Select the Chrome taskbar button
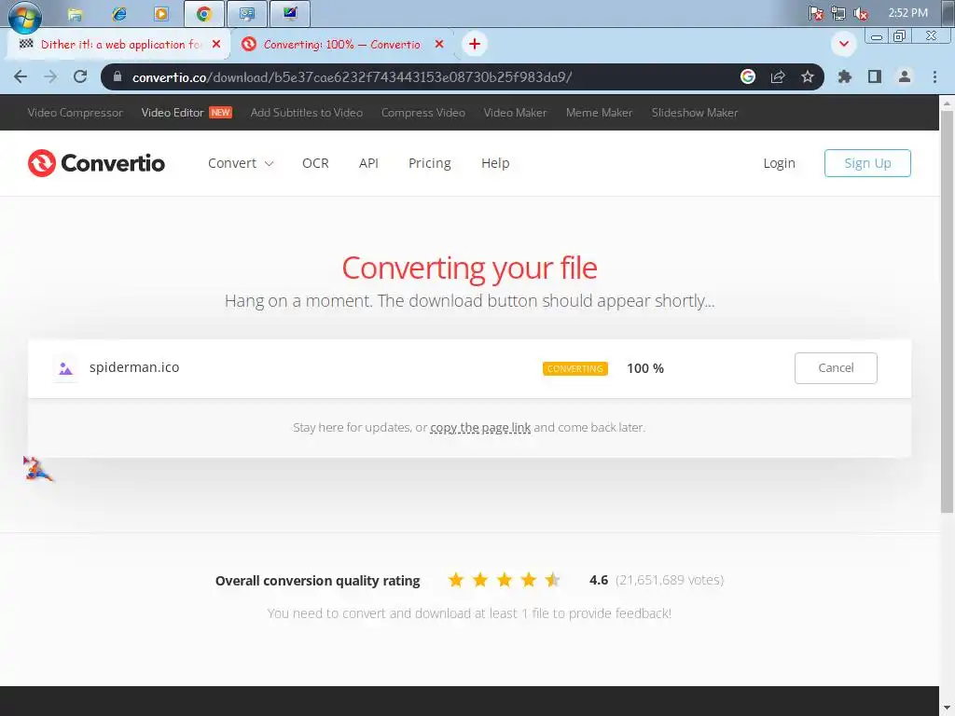Image resolution: width=955 pixels, height=716 pixels. click(204, 14)
